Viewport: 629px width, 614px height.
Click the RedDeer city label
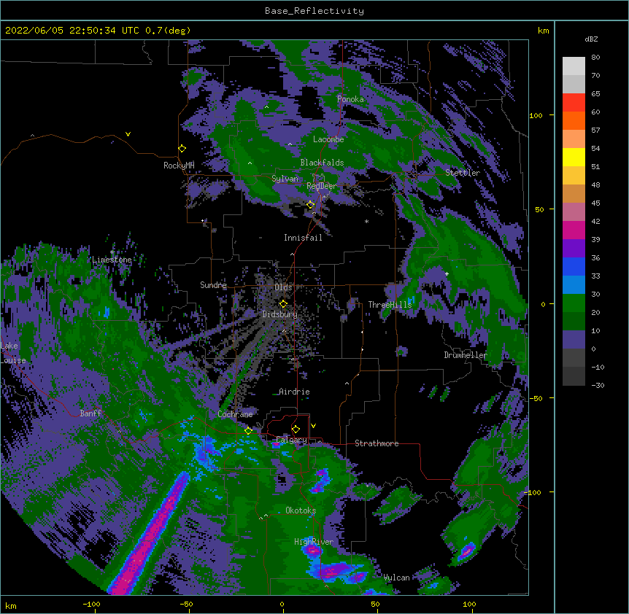pos(322,186)
